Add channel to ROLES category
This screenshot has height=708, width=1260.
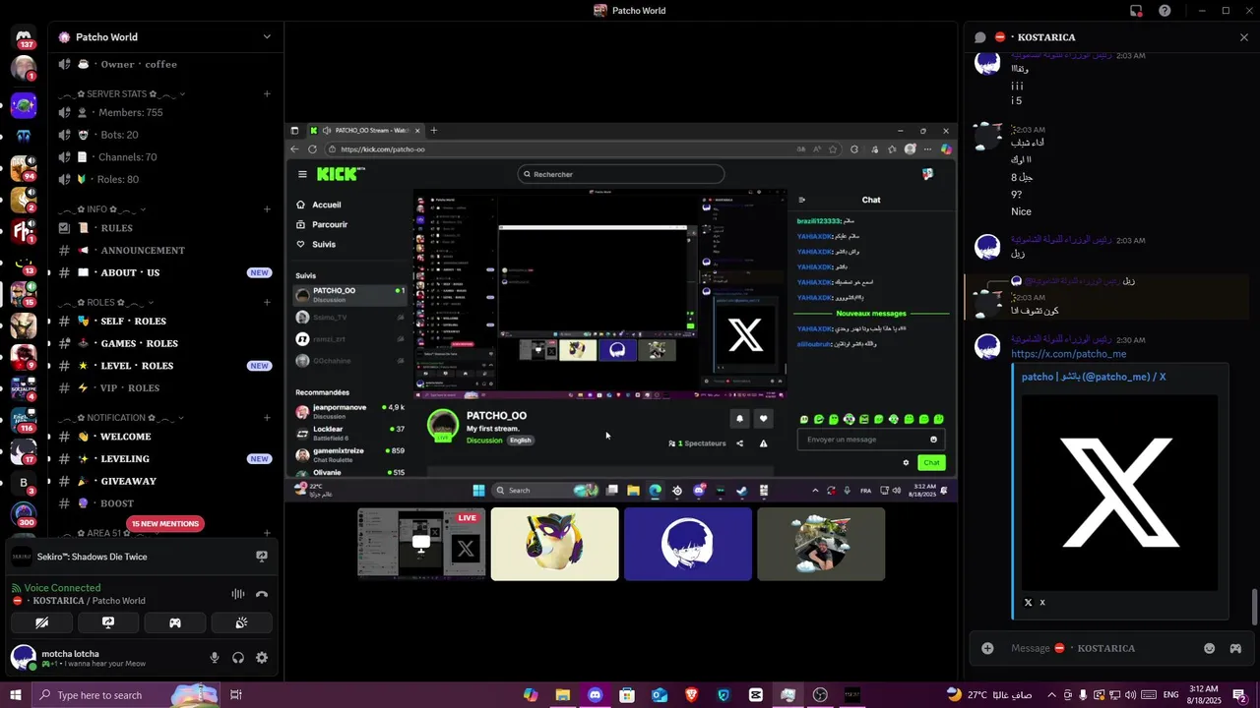(x=267, y=303)
